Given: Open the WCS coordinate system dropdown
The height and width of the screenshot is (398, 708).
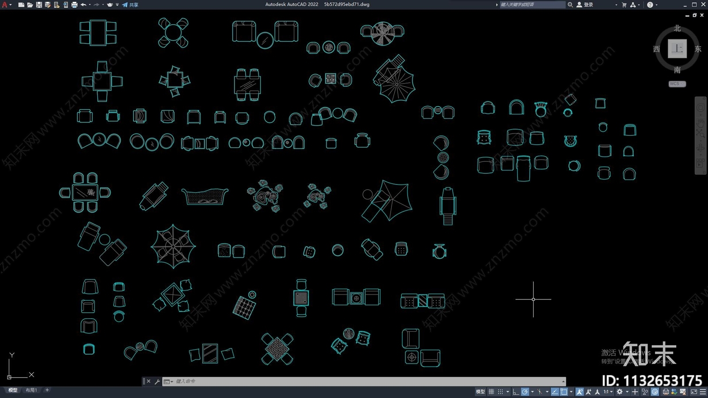Looking at the screenshot, I should [x=677, y=84].
